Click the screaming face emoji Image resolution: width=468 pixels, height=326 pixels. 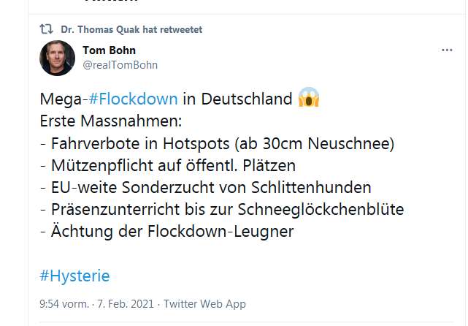(x=309, y=97)
